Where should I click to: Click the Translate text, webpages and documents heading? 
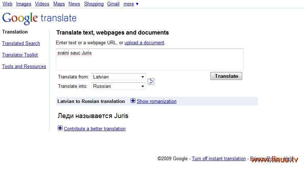point(112,33)
